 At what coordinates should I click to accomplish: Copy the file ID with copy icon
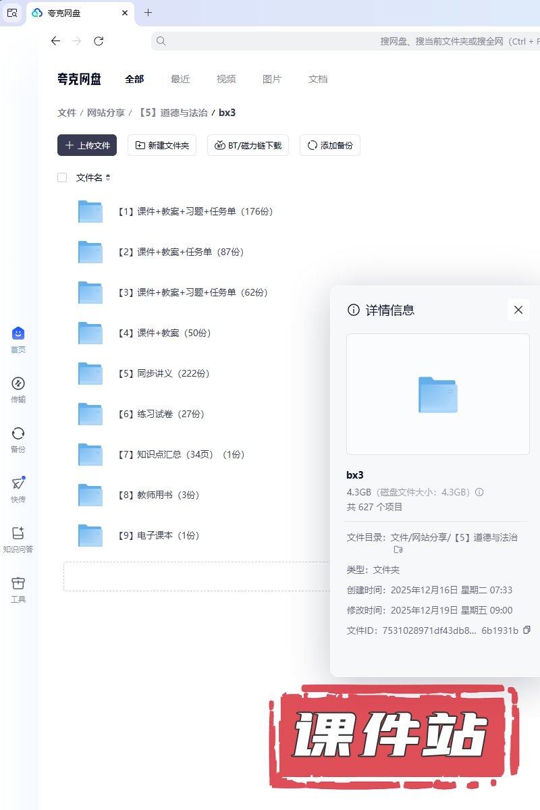point(527,630)
